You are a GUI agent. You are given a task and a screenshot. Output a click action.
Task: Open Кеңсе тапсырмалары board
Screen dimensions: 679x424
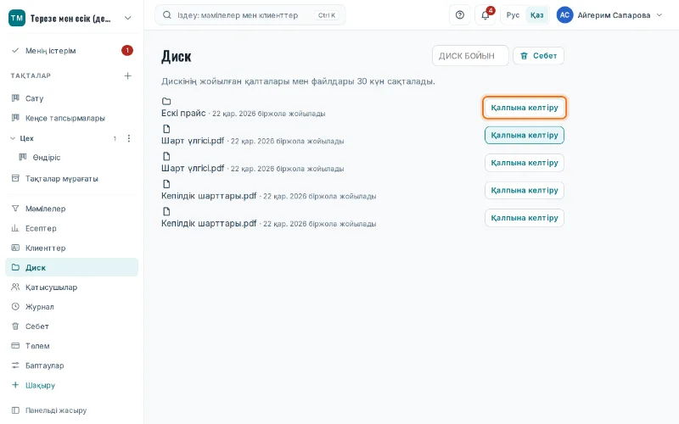72,118
